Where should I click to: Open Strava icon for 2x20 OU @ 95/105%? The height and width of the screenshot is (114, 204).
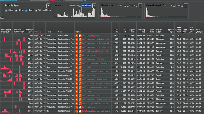point(77,36)
